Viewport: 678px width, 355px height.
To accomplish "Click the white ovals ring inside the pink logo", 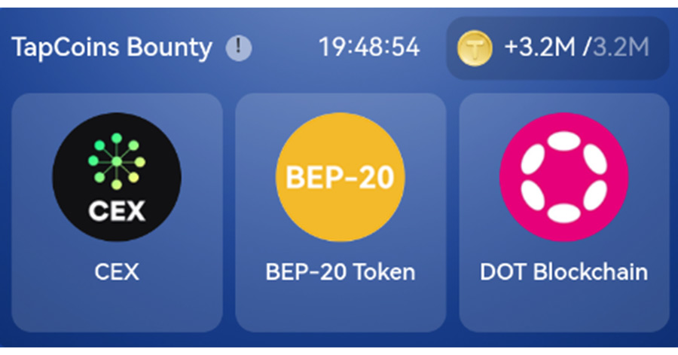I will click(563, 177).
